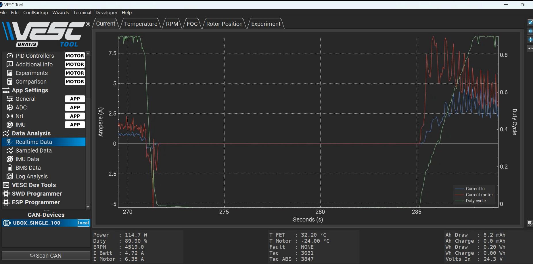Toggle vertical zoom icon

pyautogui.click(x=530, y=40)
